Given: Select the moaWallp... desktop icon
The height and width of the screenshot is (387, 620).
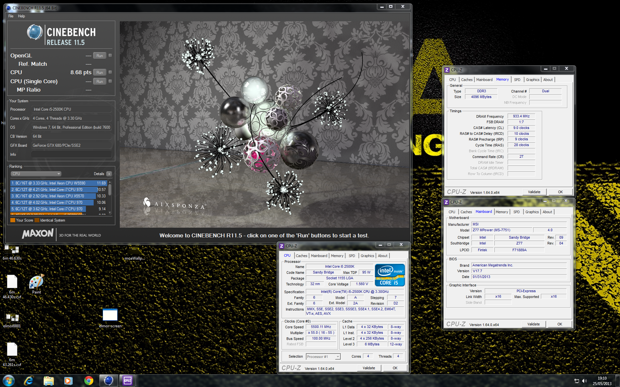Looking at the screenshot, I should tap(135, 253).
